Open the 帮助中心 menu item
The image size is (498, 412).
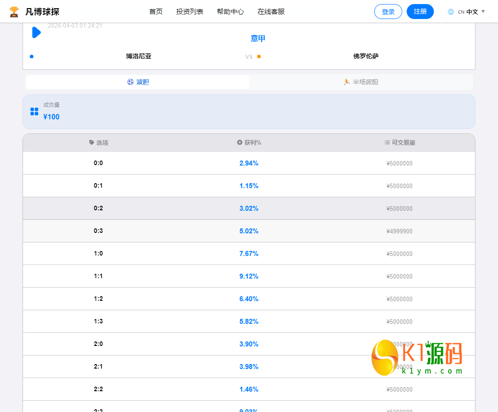[x=230, y=12]
